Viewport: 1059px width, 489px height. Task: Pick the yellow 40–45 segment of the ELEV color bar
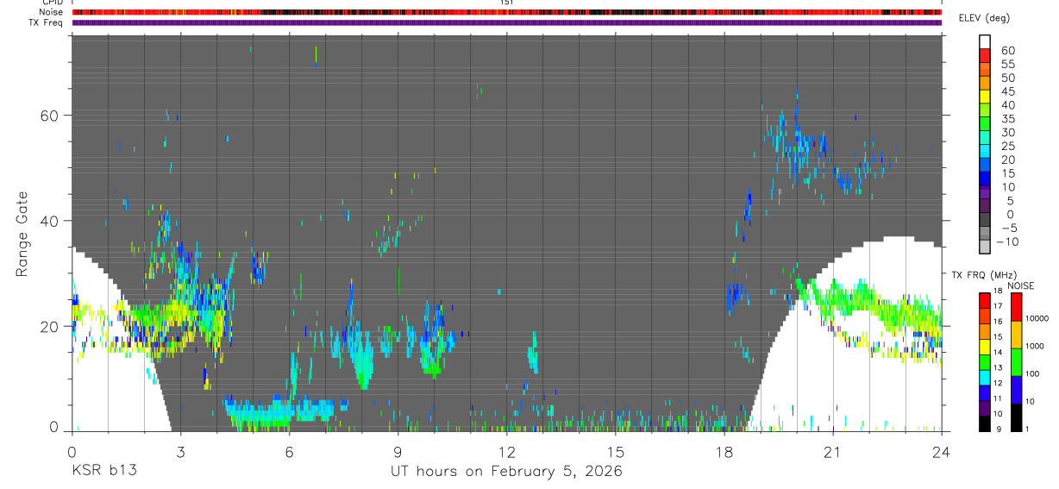986,97
